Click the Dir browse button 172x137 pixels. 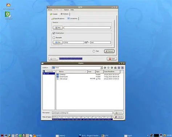58,42
